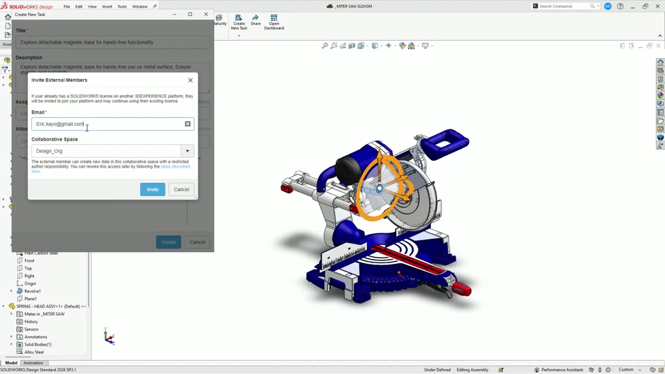This screenshot has height=374, width=665.
Task: Expand the Mates in _MITER SAW node
Action: (x=12, y=314)
